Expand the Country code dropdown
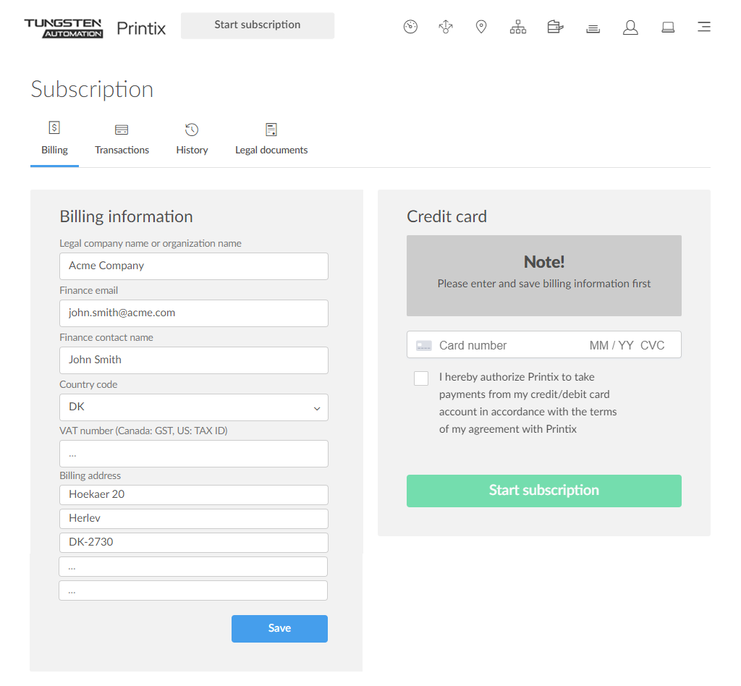741x686 pixels. click(194, 407)
